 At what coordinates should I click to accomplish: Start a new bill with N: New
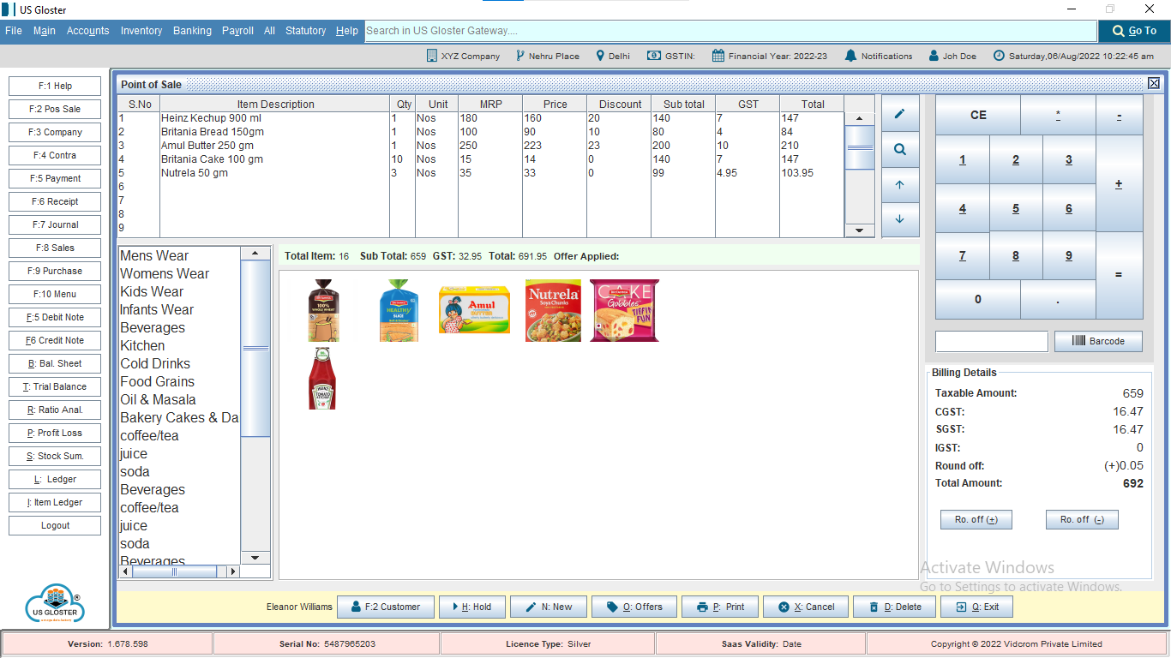(549, 607)
